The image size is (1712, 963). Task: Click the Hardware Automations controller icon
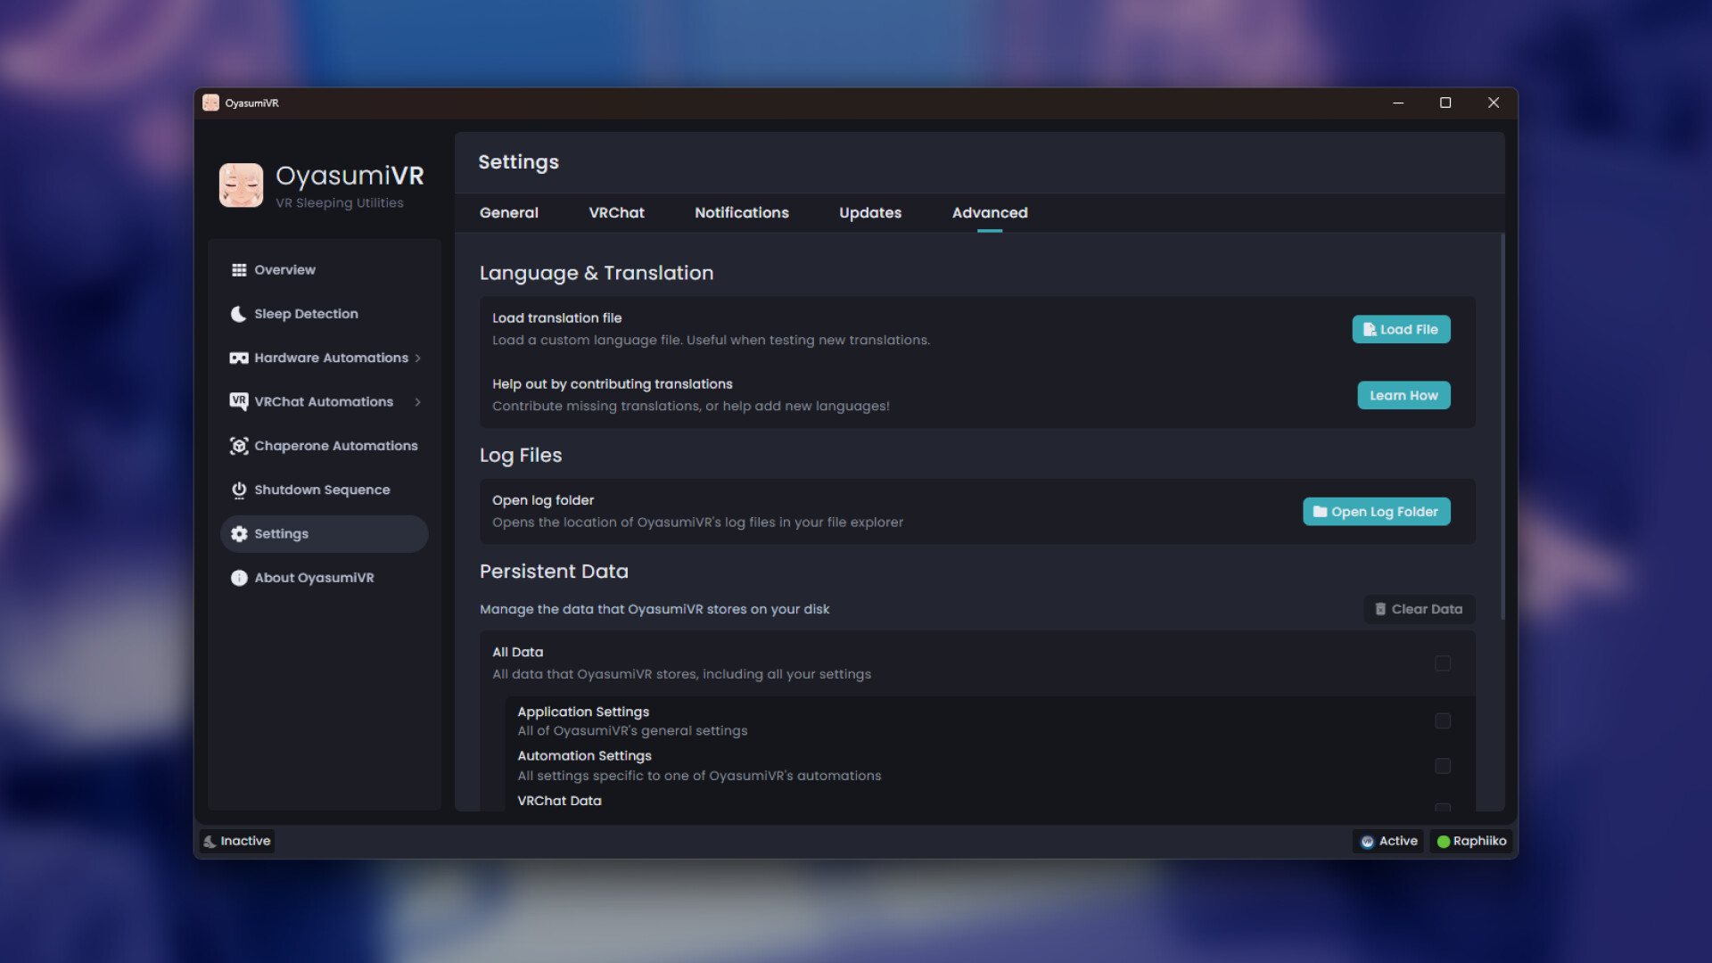[238, 358]
